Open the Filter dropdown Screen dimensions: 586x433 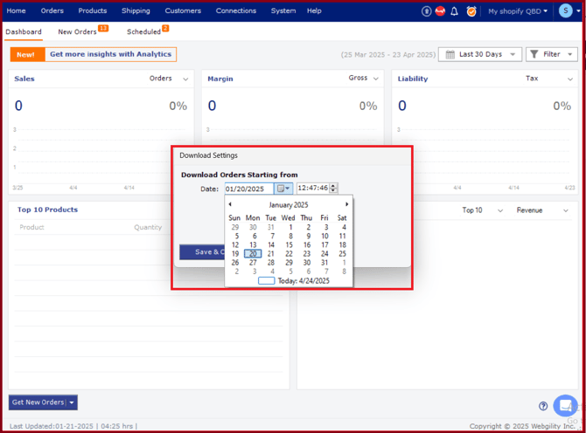tap(551, 54)
